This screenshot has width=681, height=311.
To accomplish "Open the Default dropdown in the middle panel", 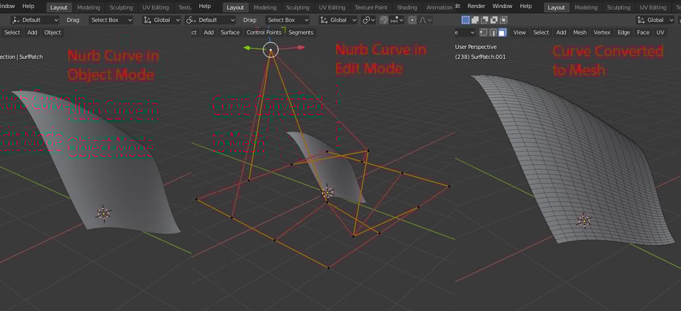I will (x=211, y=20).
